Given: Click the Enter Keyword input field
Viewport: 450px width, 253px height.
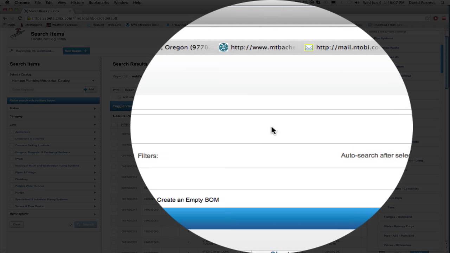Looking at the screenshot, I should click(x=46, y=89).
